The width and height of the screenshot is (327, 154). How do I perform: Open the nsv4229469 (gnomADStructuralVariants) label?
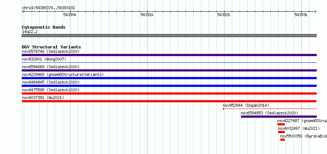[x=63, y=74]
